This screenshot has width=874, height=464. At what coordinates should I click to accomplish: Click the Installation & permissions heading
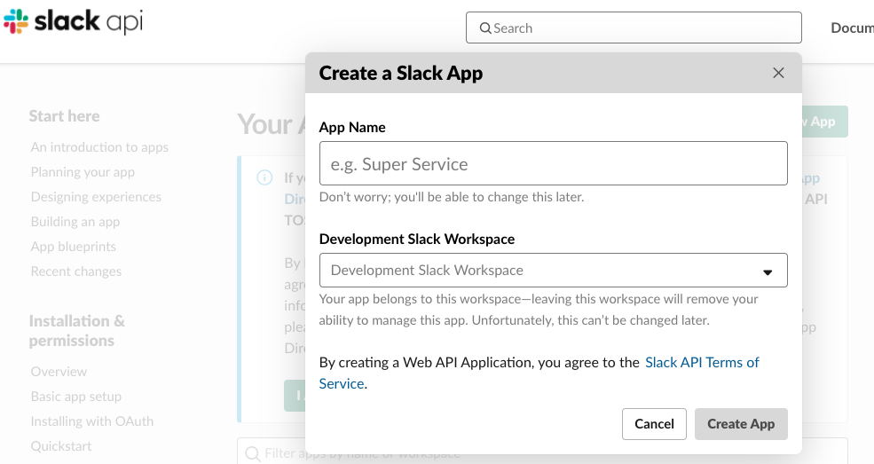(77, 331)
